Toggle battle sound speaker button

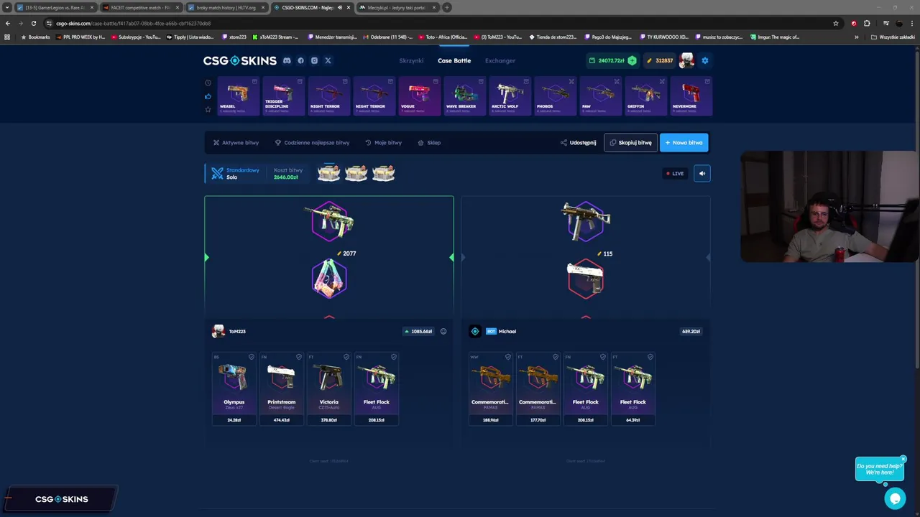[702, 173]
